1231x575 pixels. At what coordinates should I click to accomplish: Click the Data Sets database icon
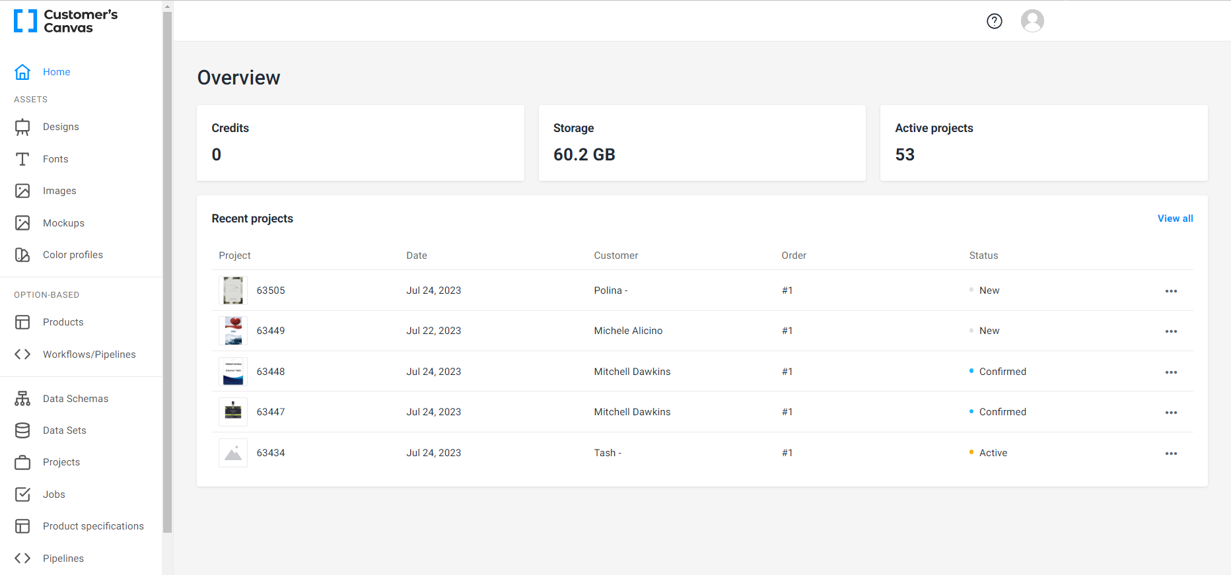pyautogui.click(x=22, y=430)
